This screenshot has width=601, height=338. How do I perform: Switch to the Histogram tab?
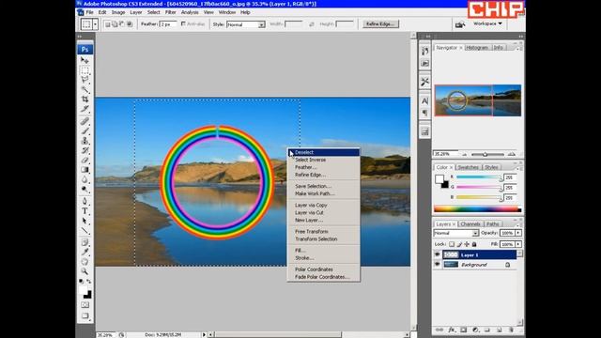tap(477, 48)
